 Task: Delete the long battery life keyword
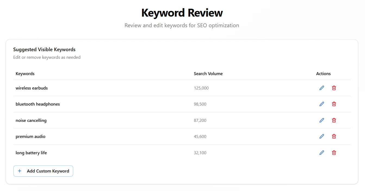click(x=334, y=153)
